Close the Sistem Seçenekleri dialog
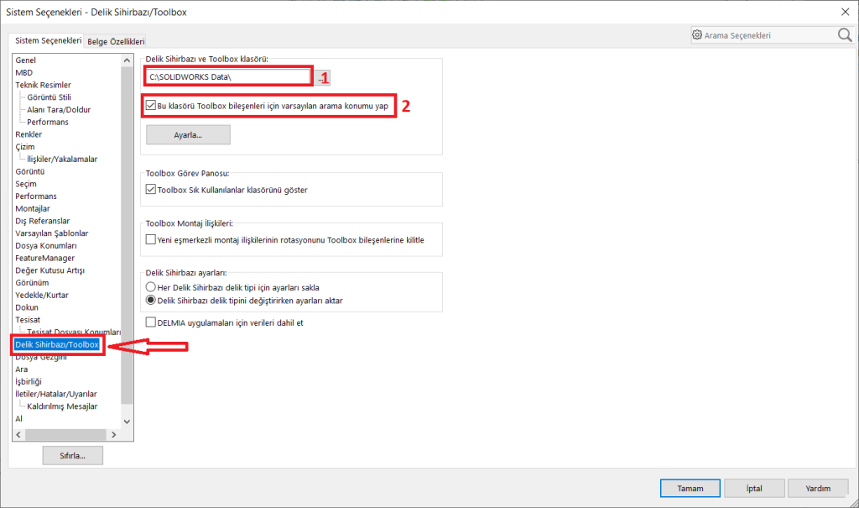Viewport: 859px width, 508px height. tap(843, 11)
